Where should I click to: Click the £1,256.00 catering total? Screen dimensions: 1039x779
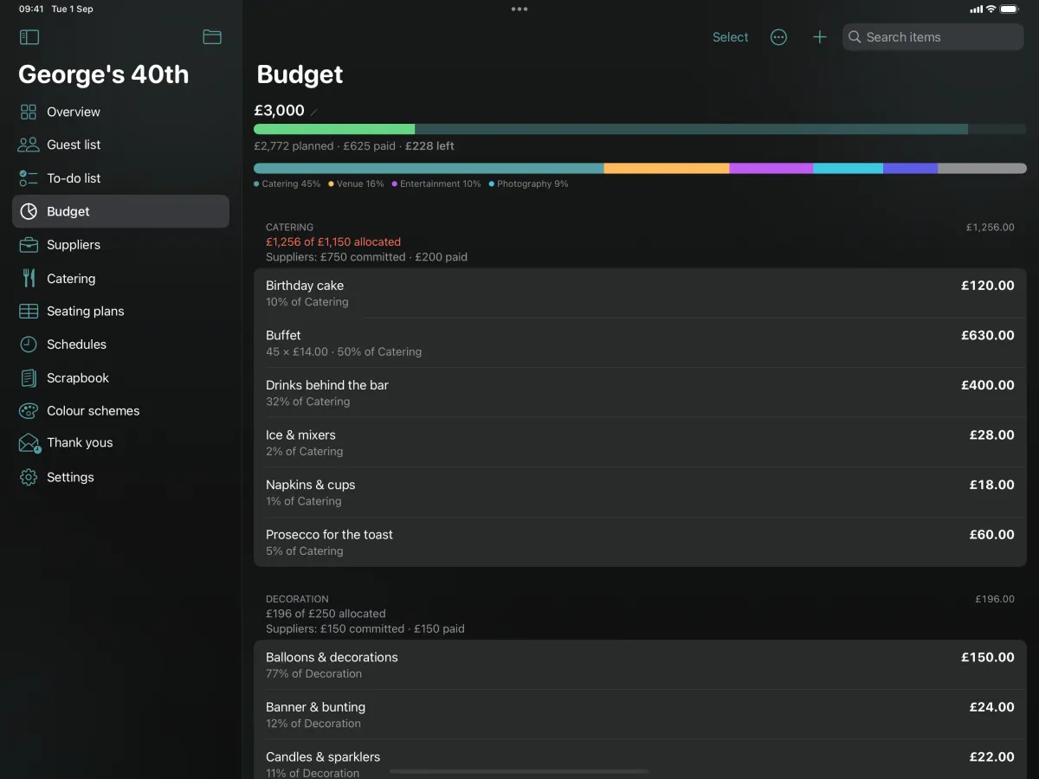point(991,228)
